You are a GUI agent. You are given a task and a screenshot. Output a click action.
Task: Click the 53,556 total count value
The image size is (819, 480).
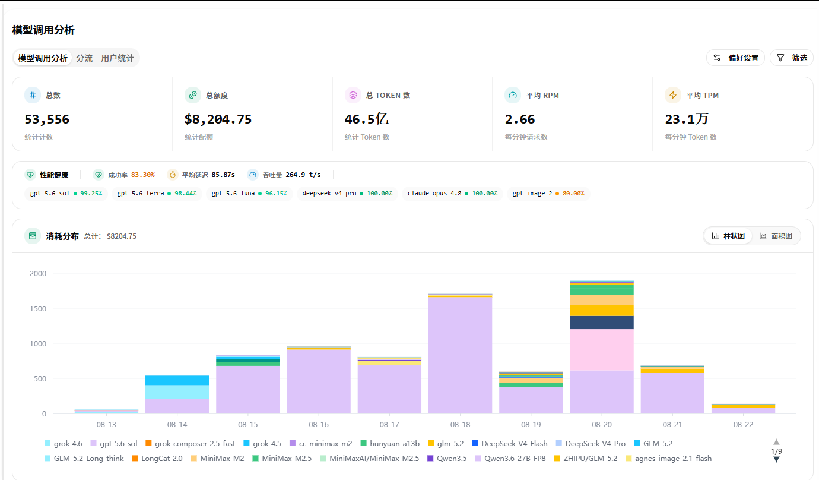click(x=47, y=119)
